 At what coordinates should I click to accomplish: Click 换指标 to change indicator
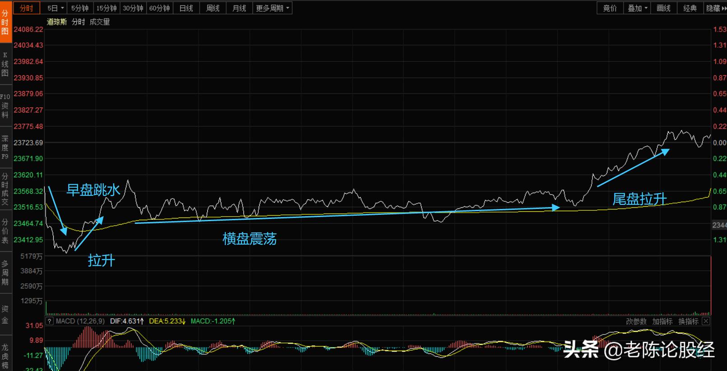pos(688,321)
